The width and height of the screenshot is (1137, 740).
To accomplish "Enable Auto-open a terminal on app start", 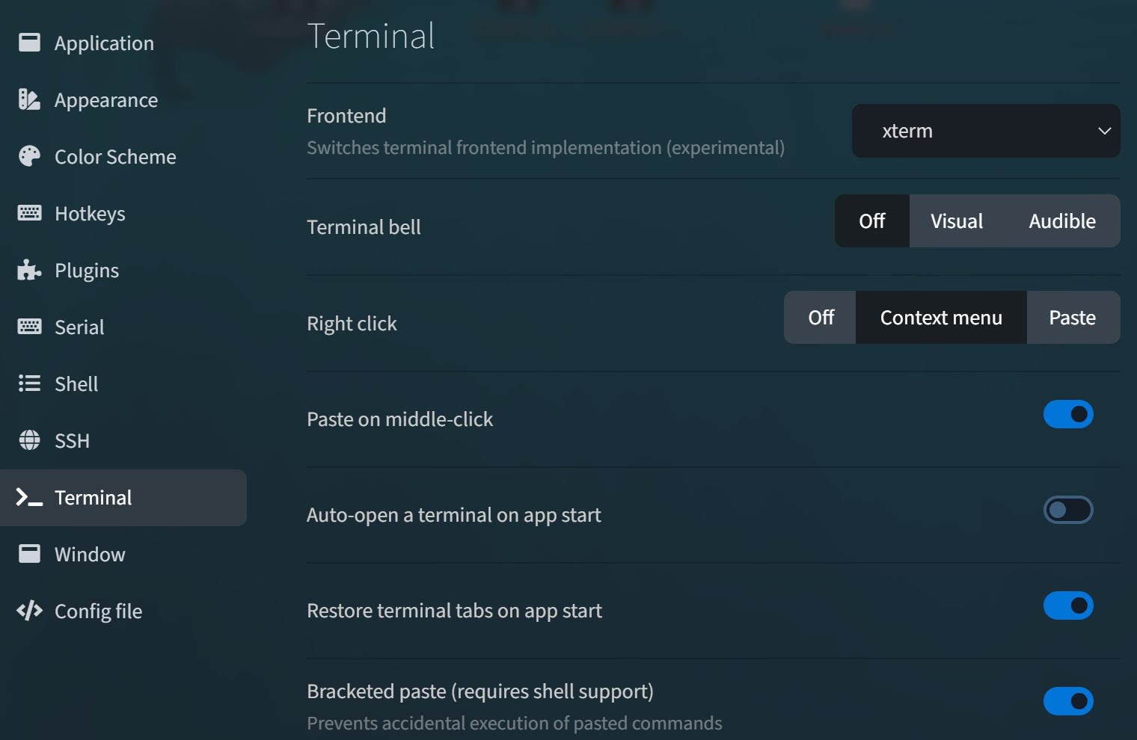I will click(1068, 510).
